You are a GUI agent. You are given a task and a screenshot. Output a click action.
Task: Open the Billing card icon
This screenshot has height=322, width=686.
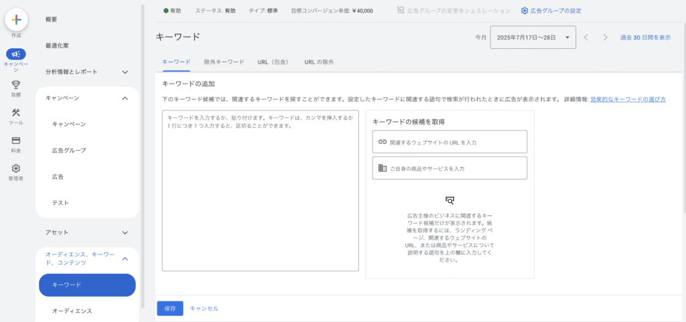16,140
